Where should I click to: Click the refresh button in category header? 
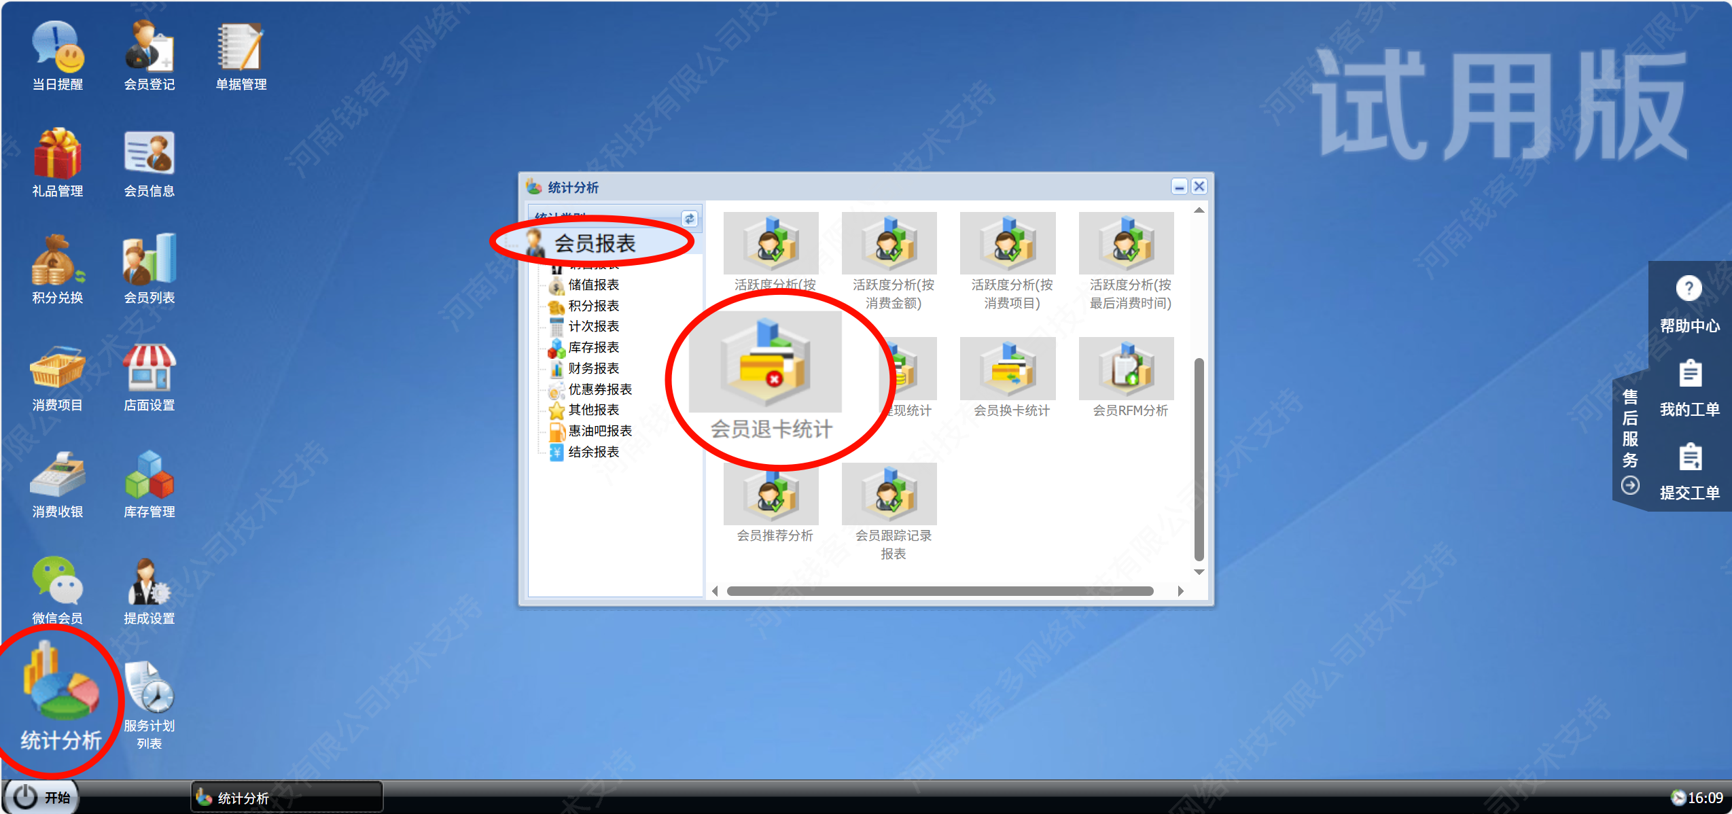(x=689, y=219)
